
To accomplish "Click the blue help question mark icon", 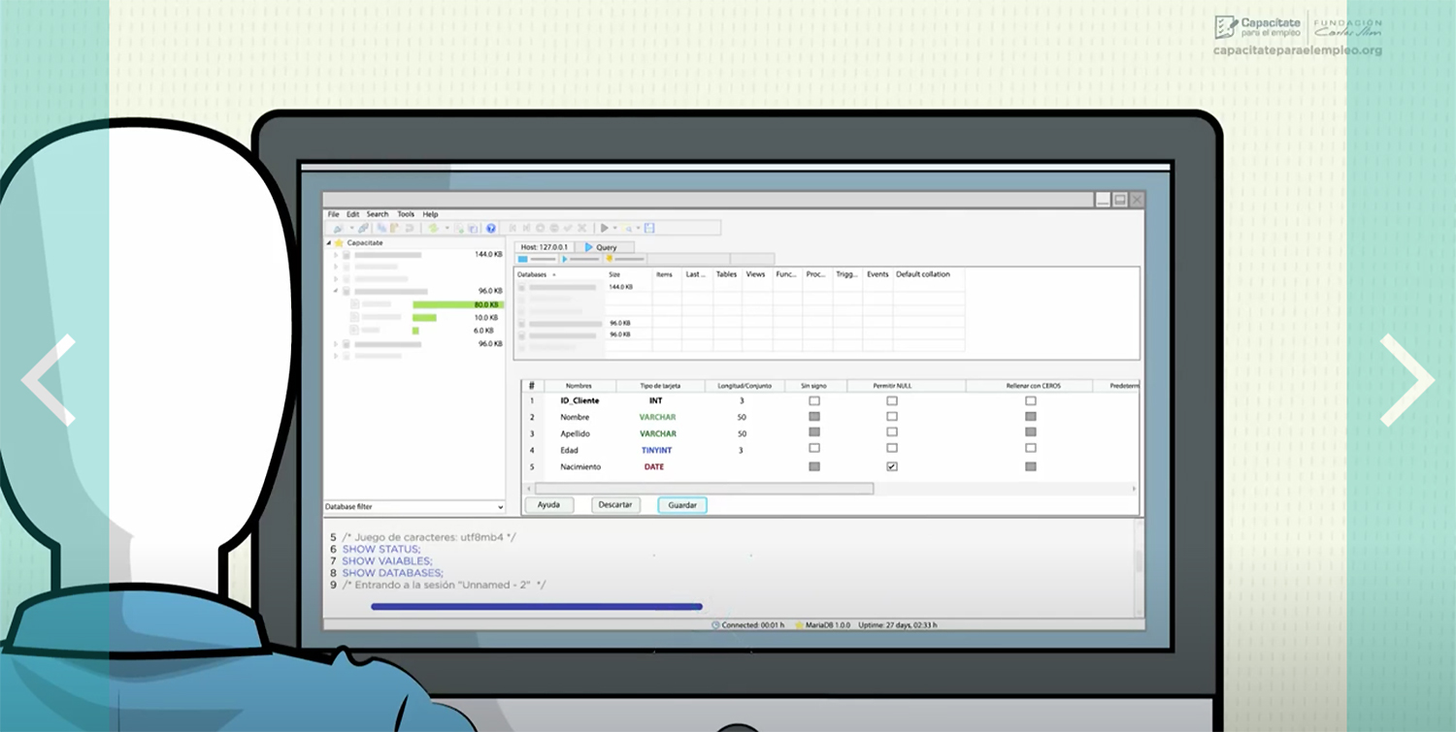I will point(491,229).
